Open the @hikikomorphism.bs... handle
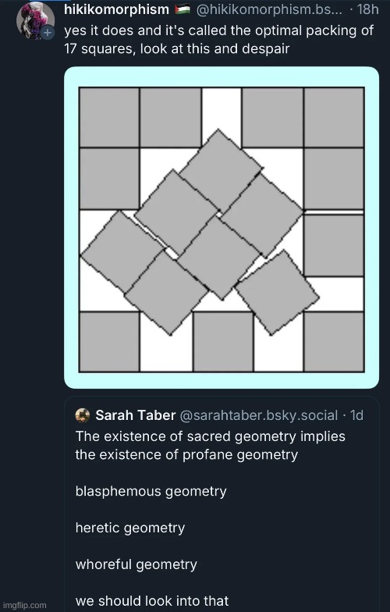Screen dimensions: 390x612 [268, 9]
